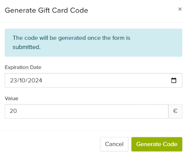The width and height of the screenshot is (187, 155).
Task: Click the number 20 in Value field
Action: coord(13,111)
